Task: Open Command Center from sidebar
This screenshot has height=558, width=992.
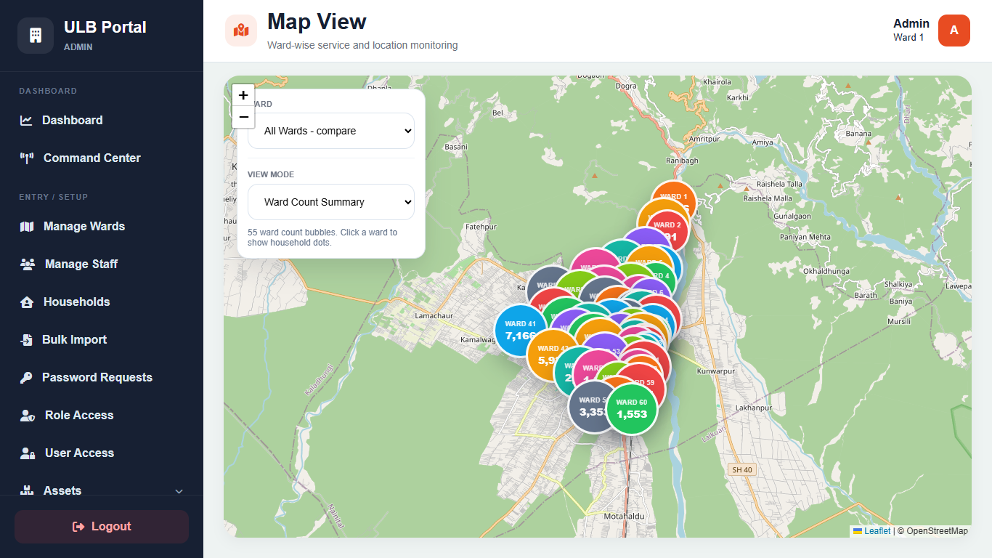Action: pyautogui.click(x=102, y=158)
